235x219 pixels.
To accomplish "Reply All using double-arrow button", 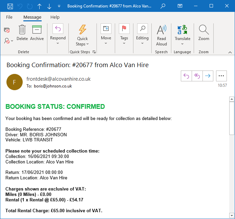I will point(197,76).
